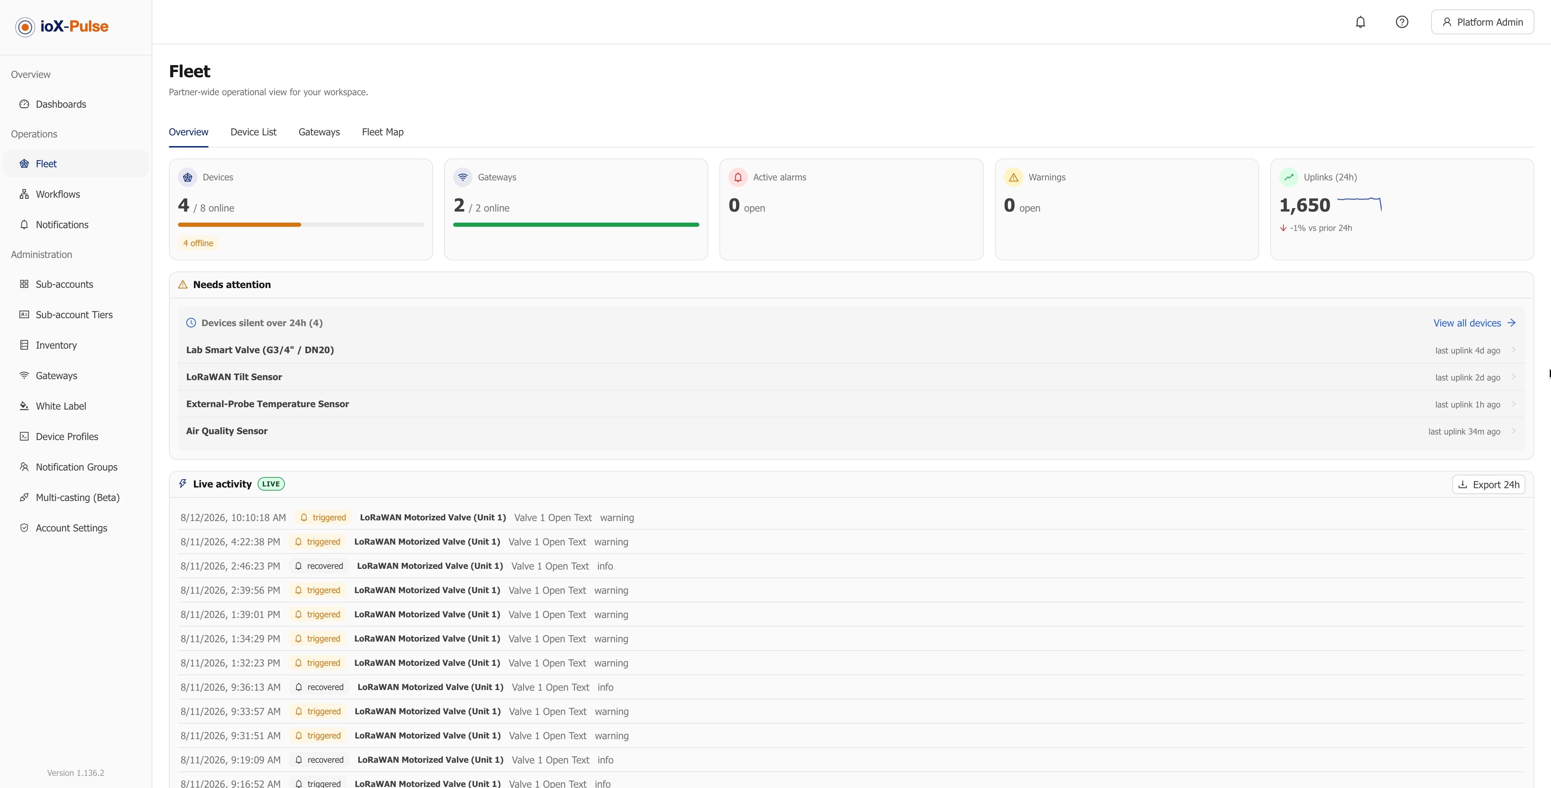Viewport: 1551px width, 788px height.
Task: Click the 8/12/2026, 10:10:18 AM activity row
Action: (851, 518)
